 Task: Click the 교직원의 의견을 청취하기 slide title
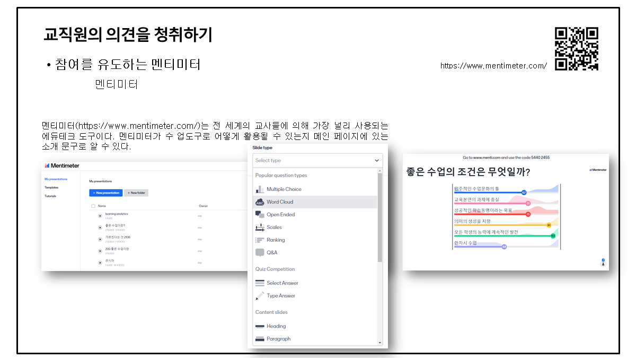coord(128,35)
